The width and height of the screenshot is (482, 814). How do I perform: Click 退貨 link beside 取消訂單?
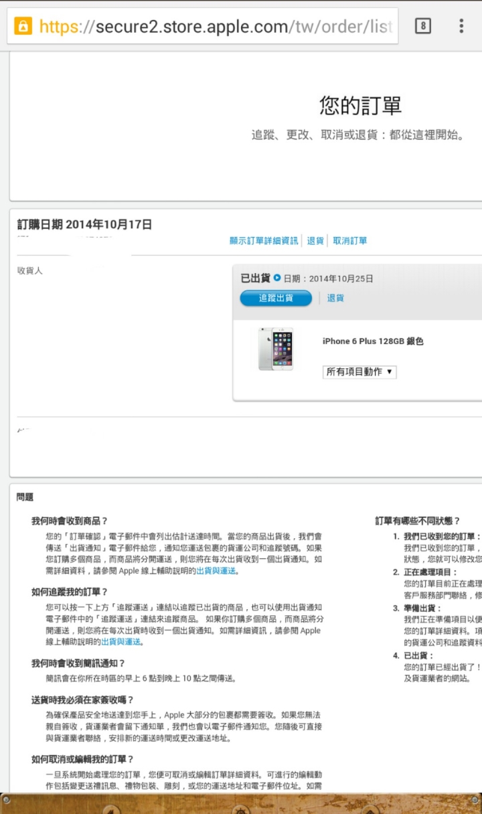click(315, 240)
